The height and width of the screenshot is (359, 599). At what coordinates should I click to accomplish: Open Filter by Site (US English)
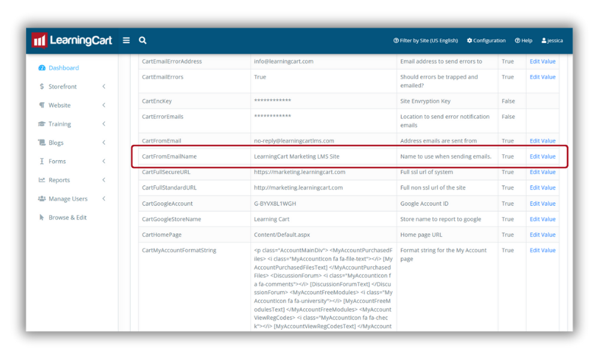click(x=425, y=41)
